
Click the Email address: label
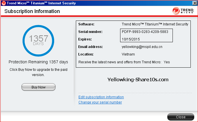[x=90, y=47]
